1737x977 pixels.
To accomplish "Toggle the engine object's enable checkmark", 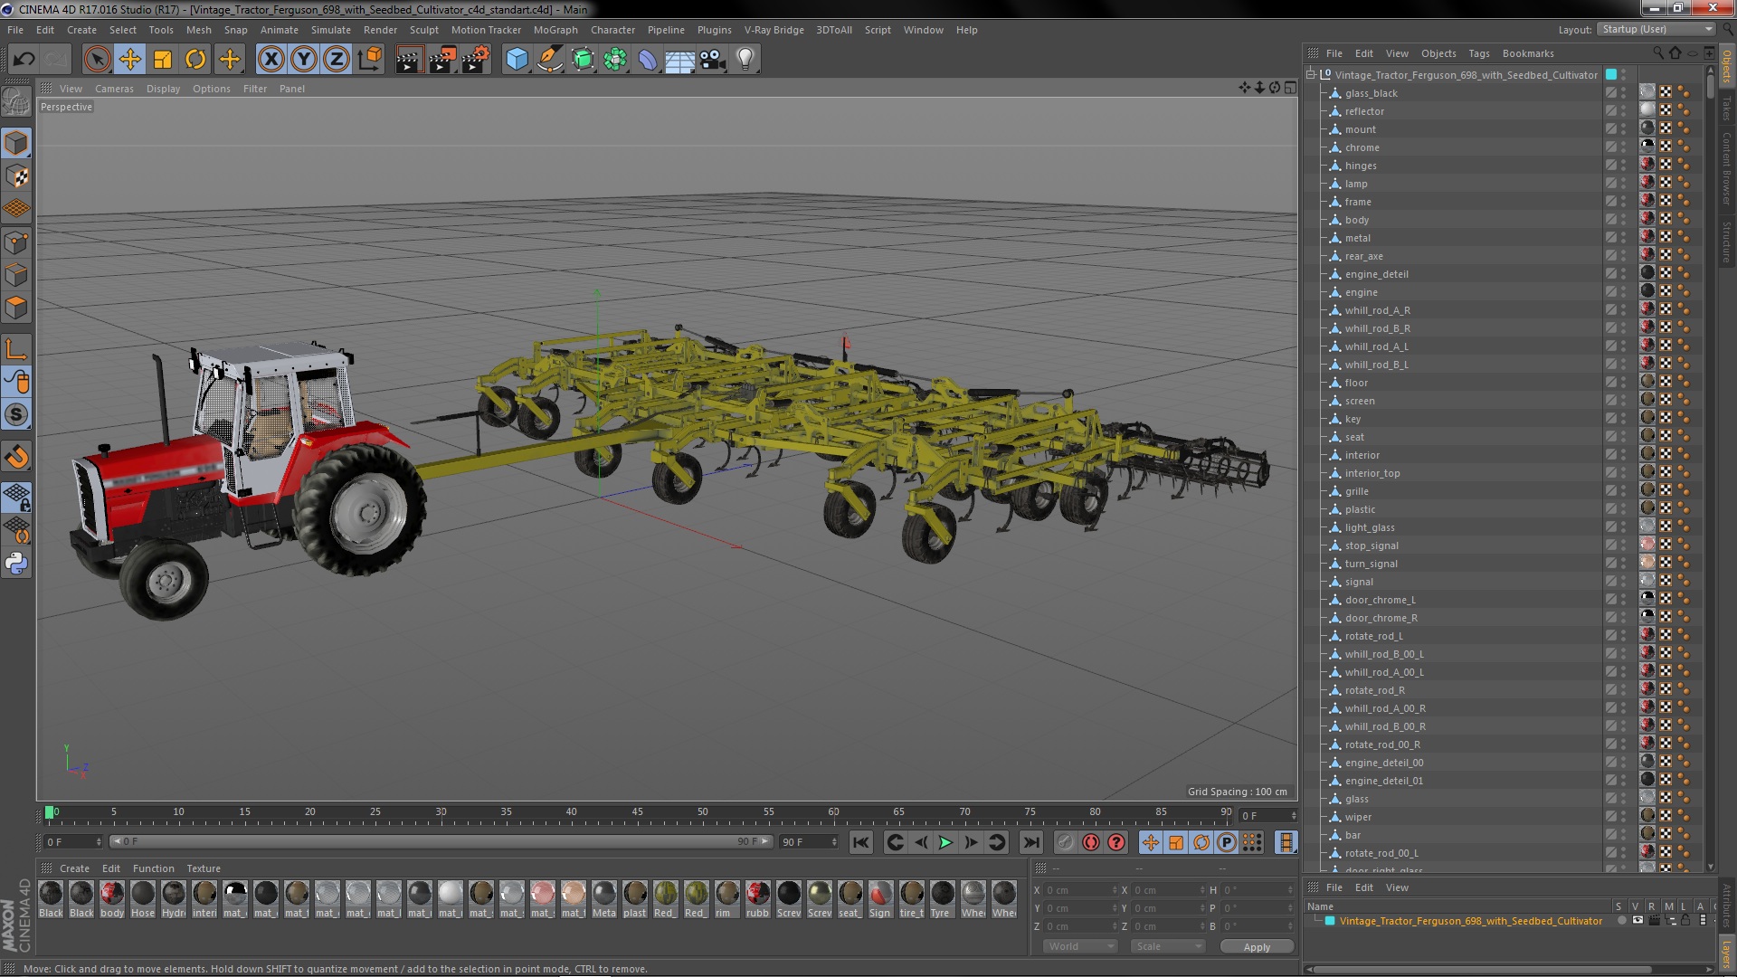I will [x=1611, y=292].
